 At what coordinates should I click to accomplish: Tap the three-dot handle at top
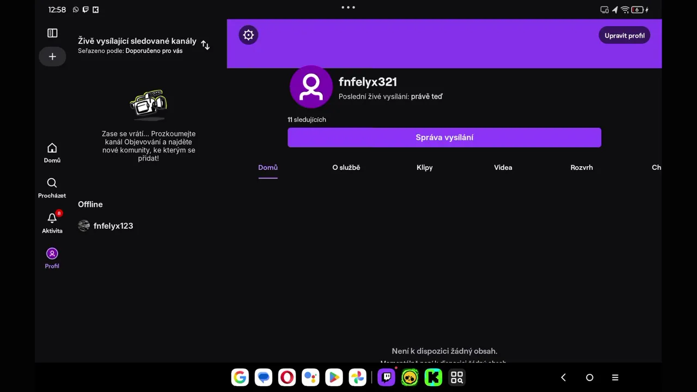click(x=348, y=7)
